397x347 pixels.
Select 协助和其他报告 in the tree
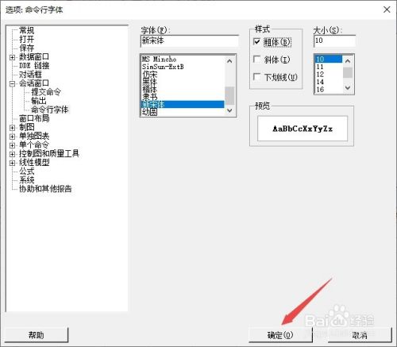pos(45,189)
